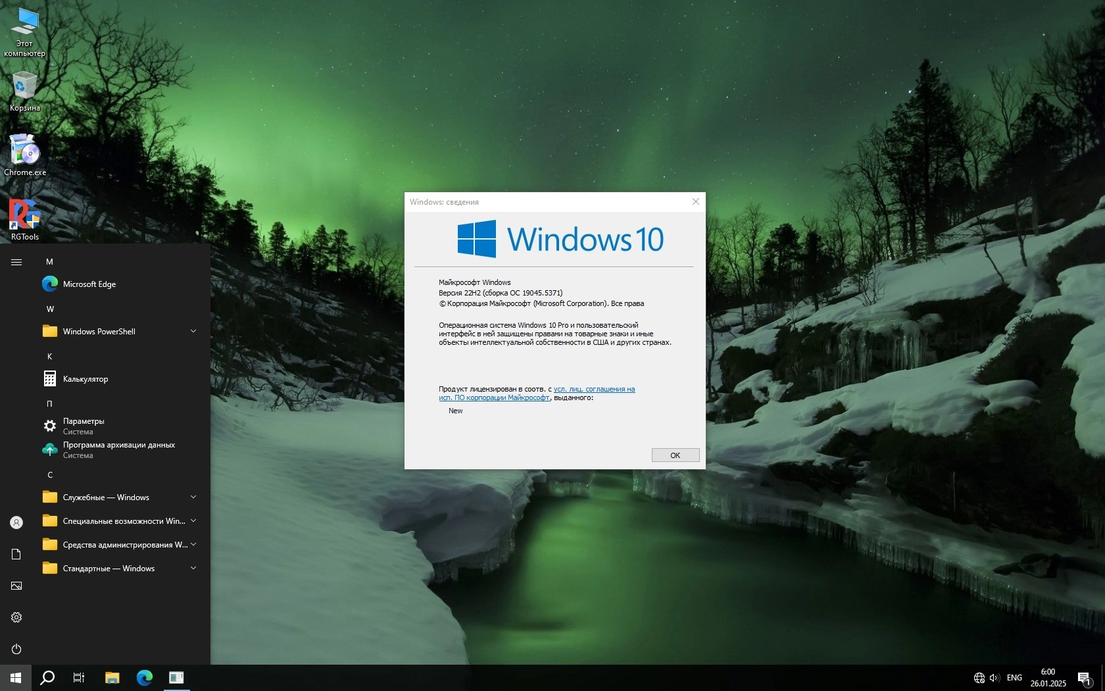Viewport: 1105px width, 691px height.
Task: Click the 'Майкрософт Windows' line in the dialog
Action: click(x=475, y=282)
